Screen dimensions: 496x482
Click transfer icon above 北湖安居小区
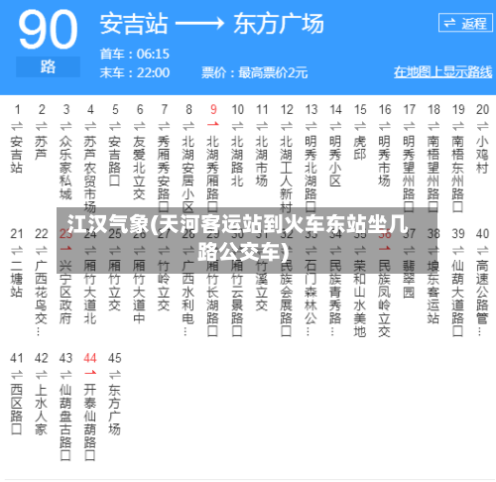click(188, 126)
